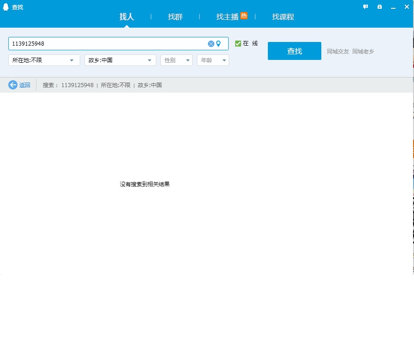Click the back arrow icon
Screen dimensions: 414x343
point(13,85)
